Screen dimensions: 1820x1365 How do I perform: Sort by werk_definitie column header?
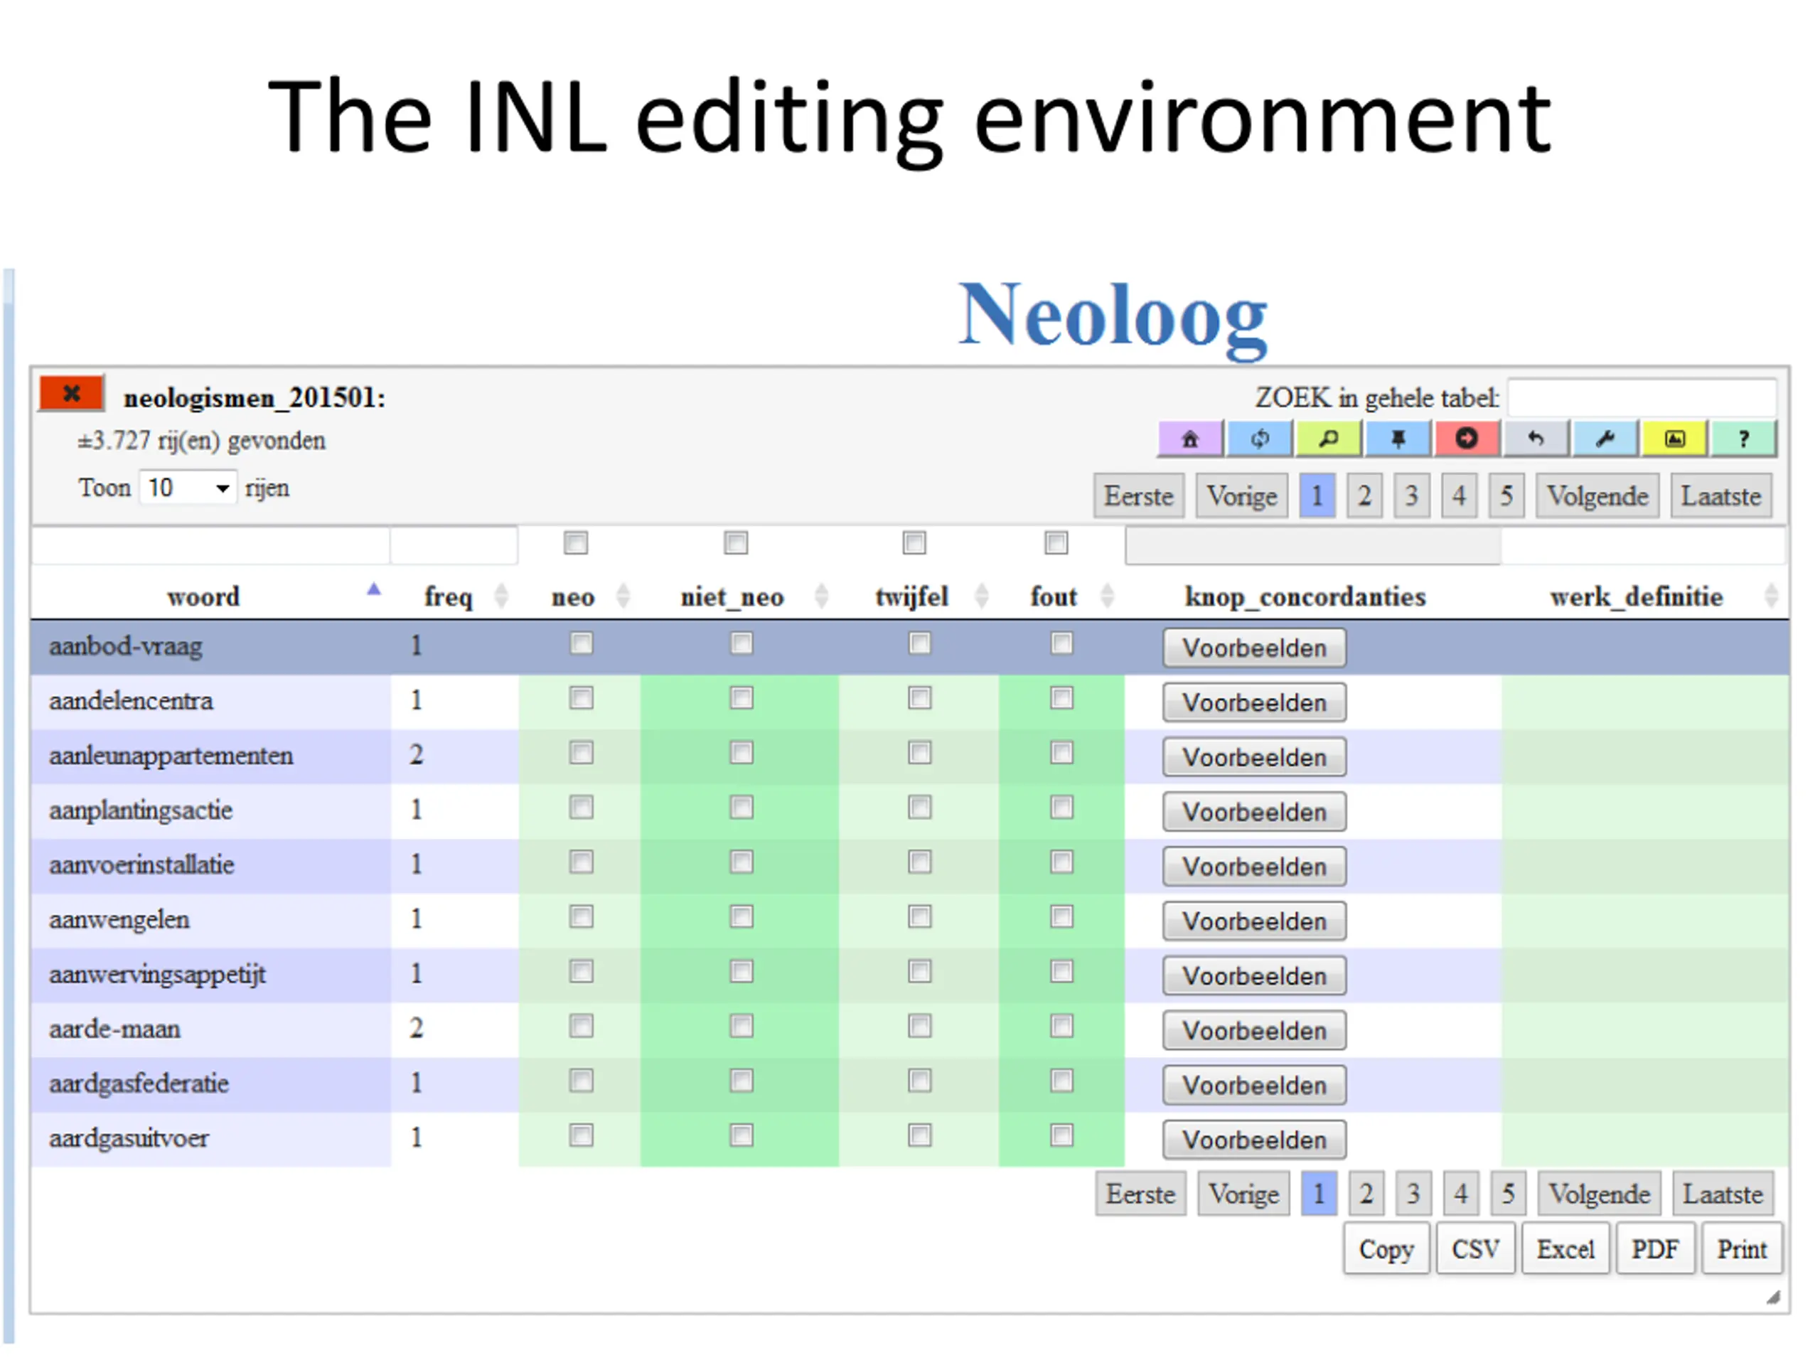coord(1637,596)
